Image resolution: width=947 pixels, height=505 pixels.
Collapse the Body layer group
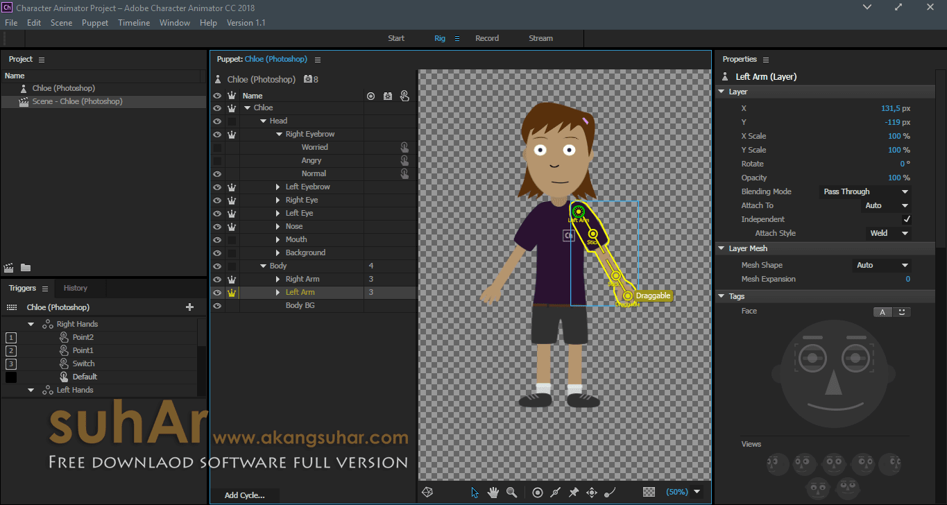[263, 266]
